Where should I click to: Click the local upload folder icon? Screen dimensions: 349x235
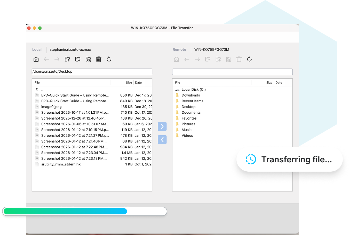[67, 59]
